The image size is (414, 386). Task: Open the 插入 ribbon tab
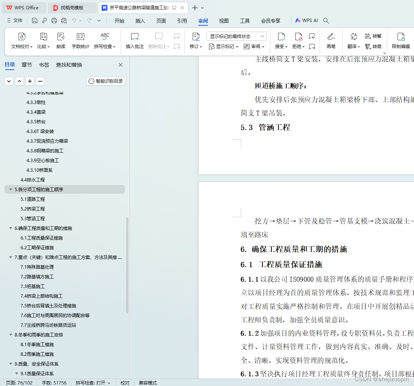[x=140, y=20]
